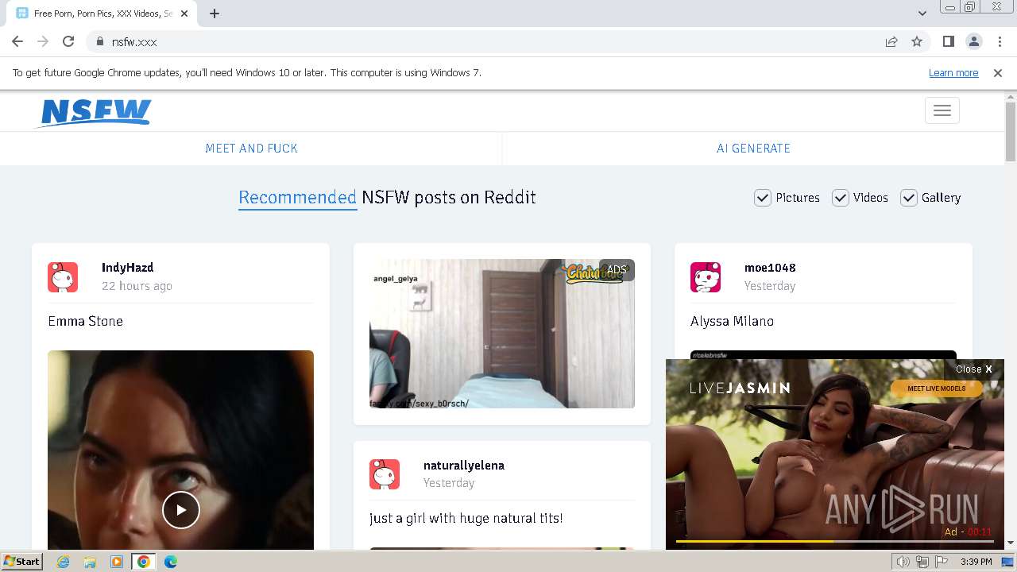Reload the current page
The height and width of the screenshot is (572, 1017).
(68, 41)
